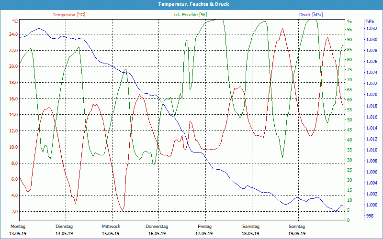Click '1.006' on the pressure axis

coord(372,172)
